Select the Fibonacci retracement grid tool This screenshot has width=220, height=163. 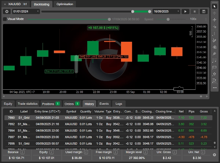(214, 60)
